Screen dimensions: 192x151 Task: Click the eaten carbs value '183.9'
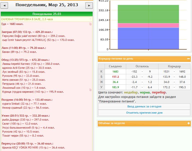[115, 87]
